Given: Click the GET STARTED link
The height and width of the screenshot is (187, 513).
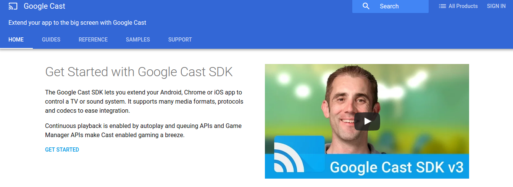Looking at the screenshot, I should (x=62, y=150).
